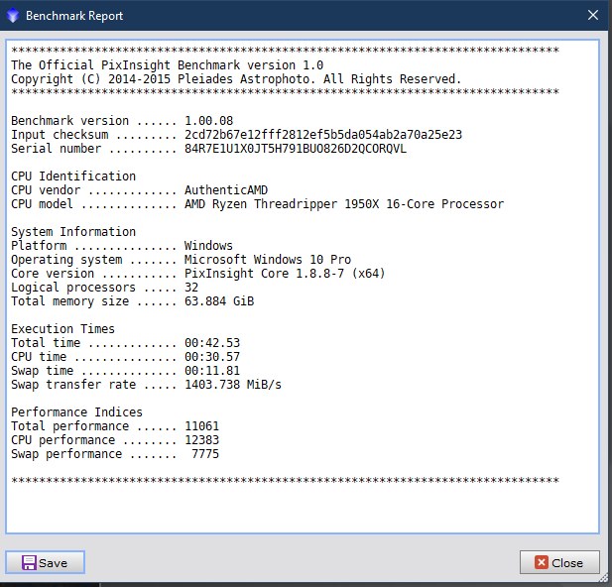Screen dimensions: 612x587
Task: Click Platform value 'Windows'
Action: [x=208, y=246]
